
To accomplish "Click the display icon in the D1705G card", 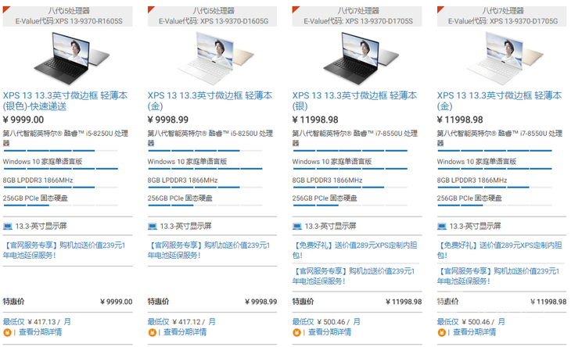I will coord(442,227).
